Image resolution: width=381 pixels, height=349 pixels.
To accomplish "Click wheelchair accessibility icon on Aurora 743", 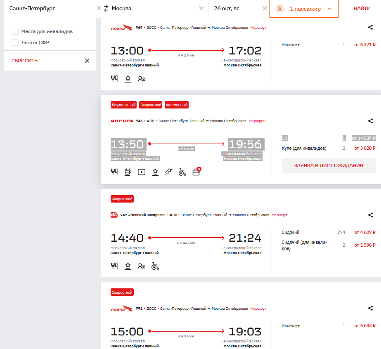I will (x=182, y=172).
